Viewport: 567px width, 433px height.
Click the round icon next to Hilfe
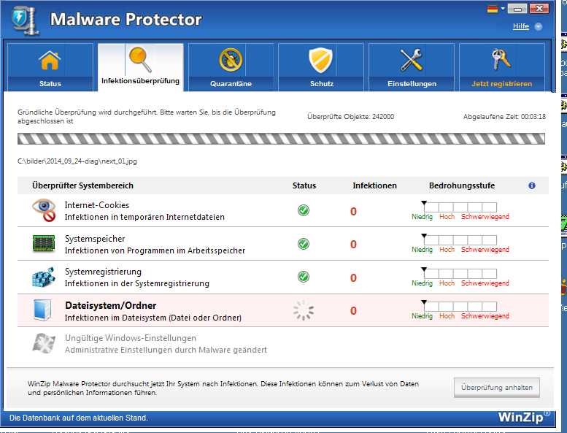(538, 27)
